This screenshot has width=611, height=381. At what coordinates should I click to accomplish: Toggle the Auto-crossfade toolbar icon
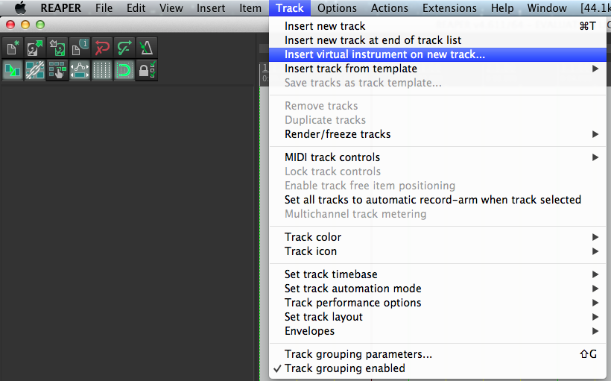tap(13, 70)
